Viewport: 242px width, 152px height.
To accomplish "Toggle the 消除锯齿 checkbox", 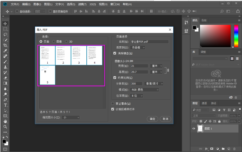I will point(115,53).
